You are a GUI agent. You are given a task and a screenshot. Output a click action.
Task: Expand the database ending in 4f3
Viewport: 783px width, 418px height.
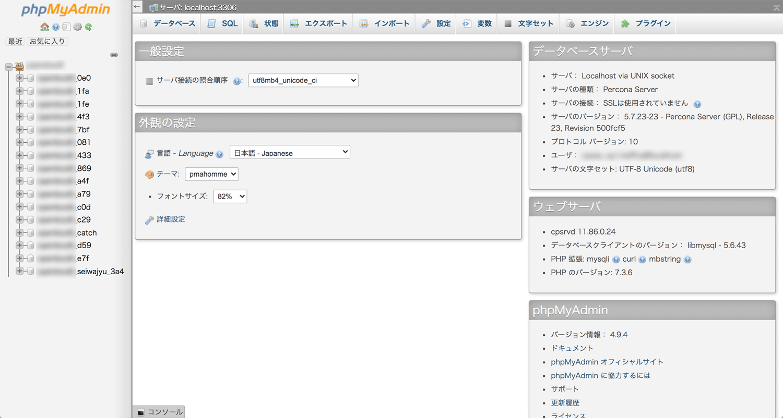pos(20,117)
